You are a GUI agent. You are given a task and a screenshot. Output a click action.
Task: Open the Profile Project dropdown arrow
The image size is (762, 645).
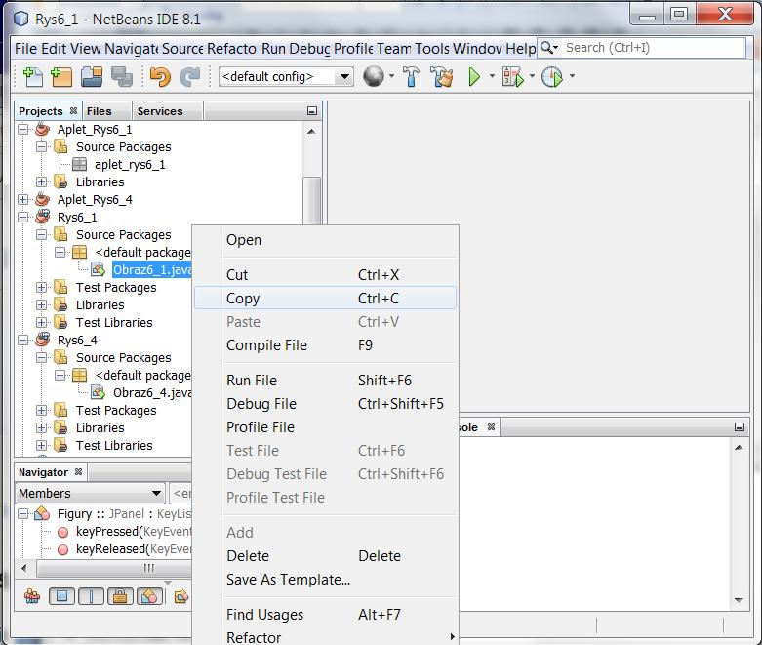point(572,76)
